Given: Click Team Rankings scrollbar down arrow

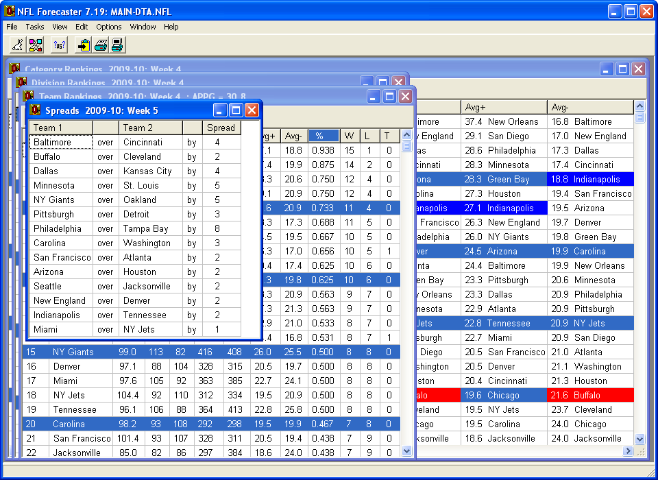Looking at the screenshot, I should (x=406, y=451).
